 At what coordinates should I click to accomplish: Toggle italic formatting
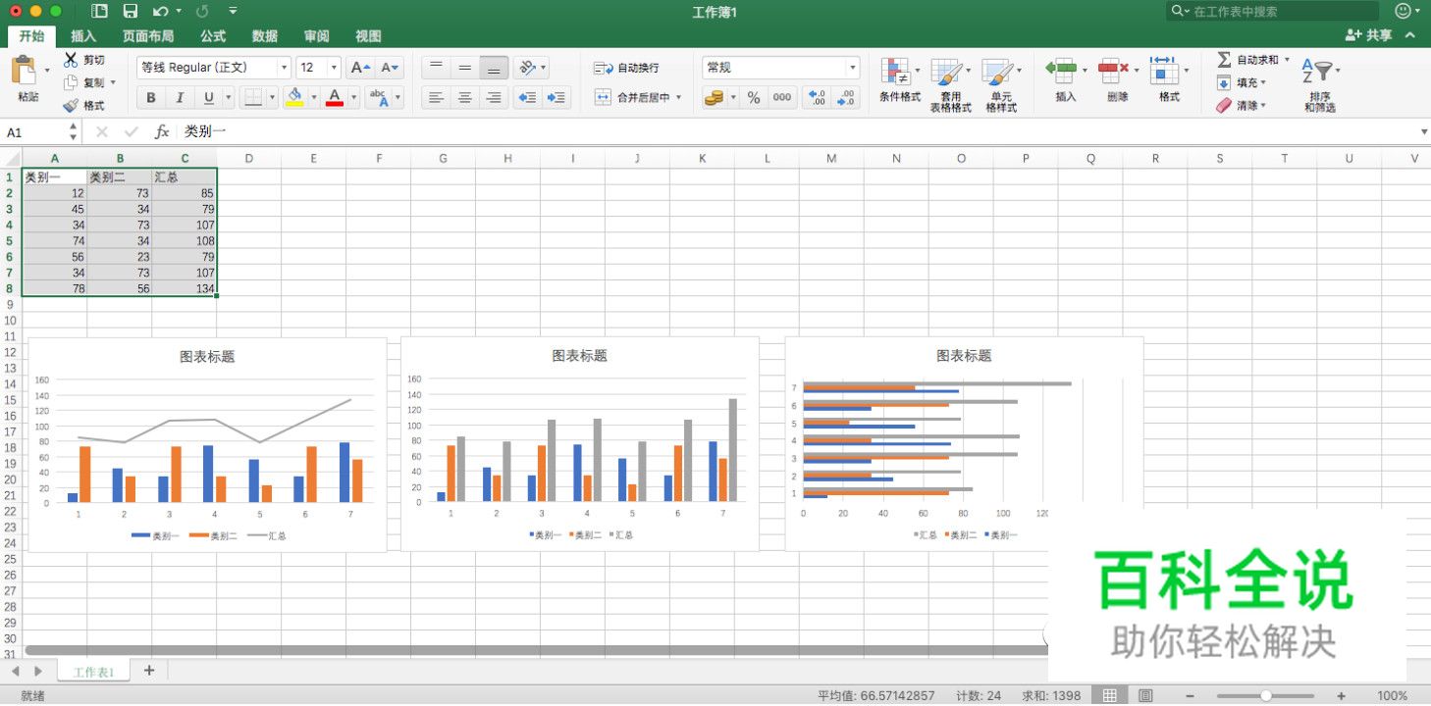(x=179, y=98)
